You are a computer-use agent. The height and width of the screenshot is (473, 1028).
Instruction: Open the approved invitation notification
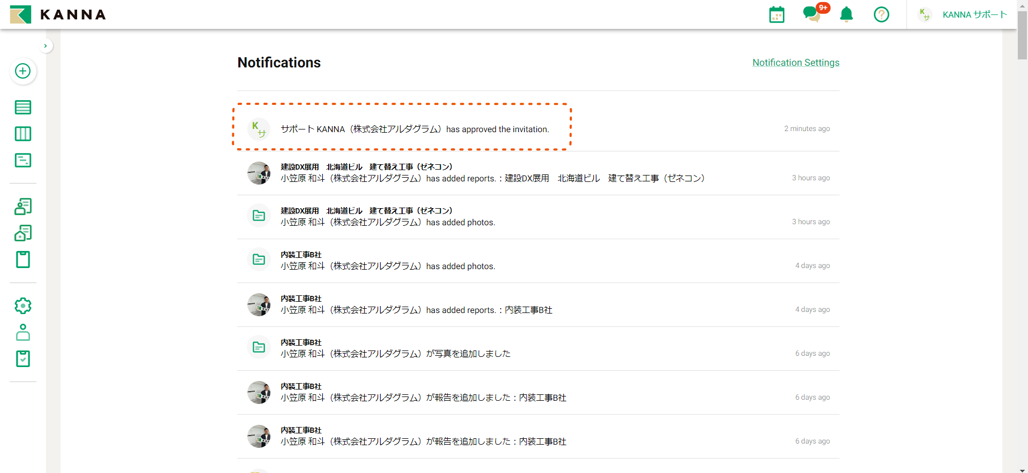(x=414, y=129)
